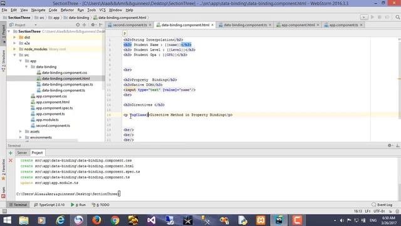Expand the e2e folder

[x=14, y=43]
